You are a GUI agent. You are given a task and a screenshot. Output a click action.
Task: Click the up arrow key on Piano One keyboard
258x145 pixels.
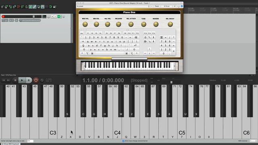click(149, 49)
